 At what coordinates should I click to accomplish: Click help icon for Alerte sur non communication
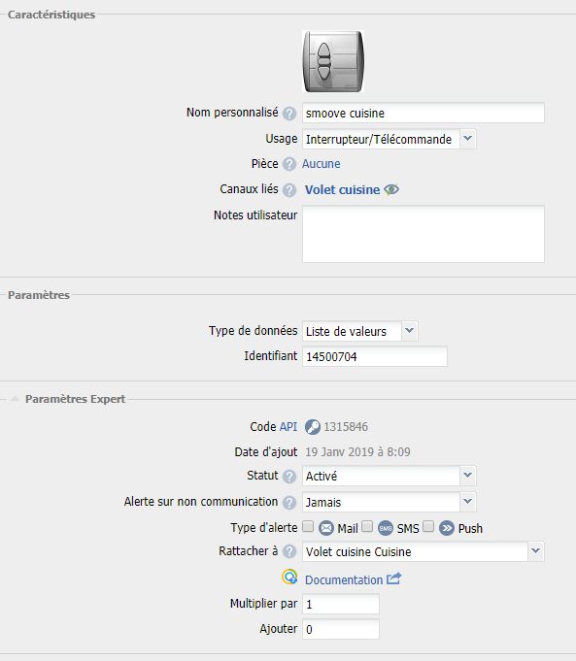point(289,503)
